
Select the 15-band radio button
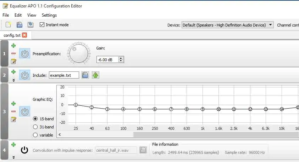(35, 118)
